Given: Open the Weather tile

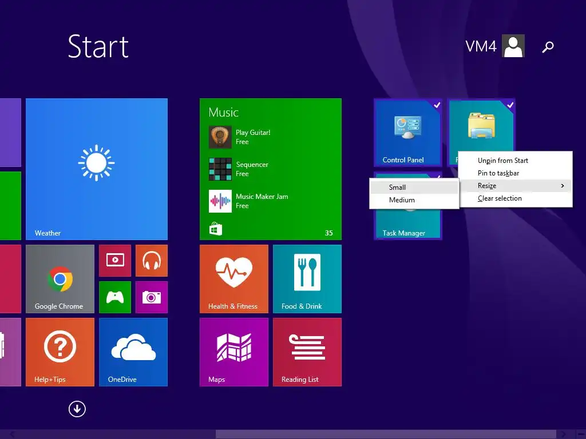Looking at the screenshot, I should point(96,169).
